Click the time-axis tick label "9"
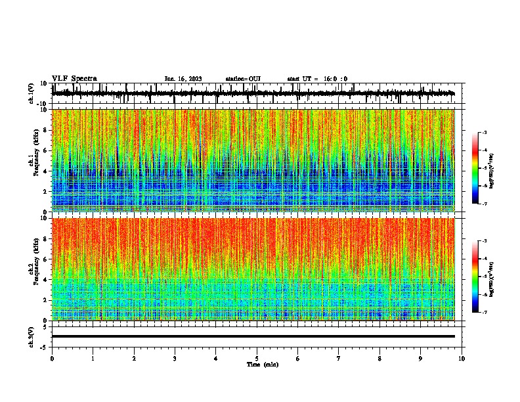Viewport: 520px width, 402px height. [x=420, y=359]
